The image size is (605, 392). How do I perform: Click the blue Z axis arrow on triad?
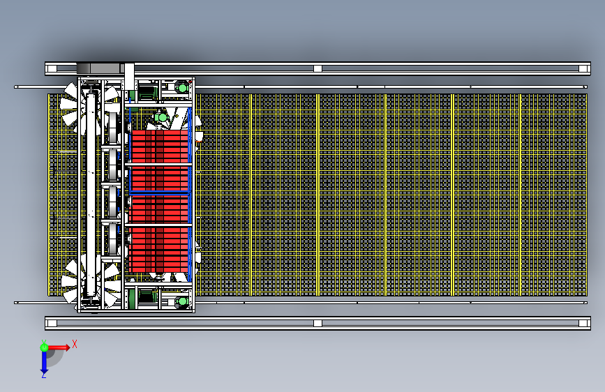44,363
